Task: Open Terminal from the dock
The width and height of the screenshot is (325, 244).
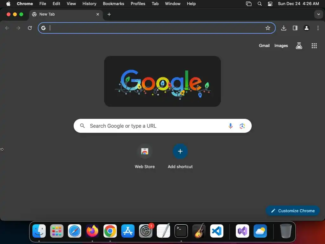Action: (x=181, y=231)
